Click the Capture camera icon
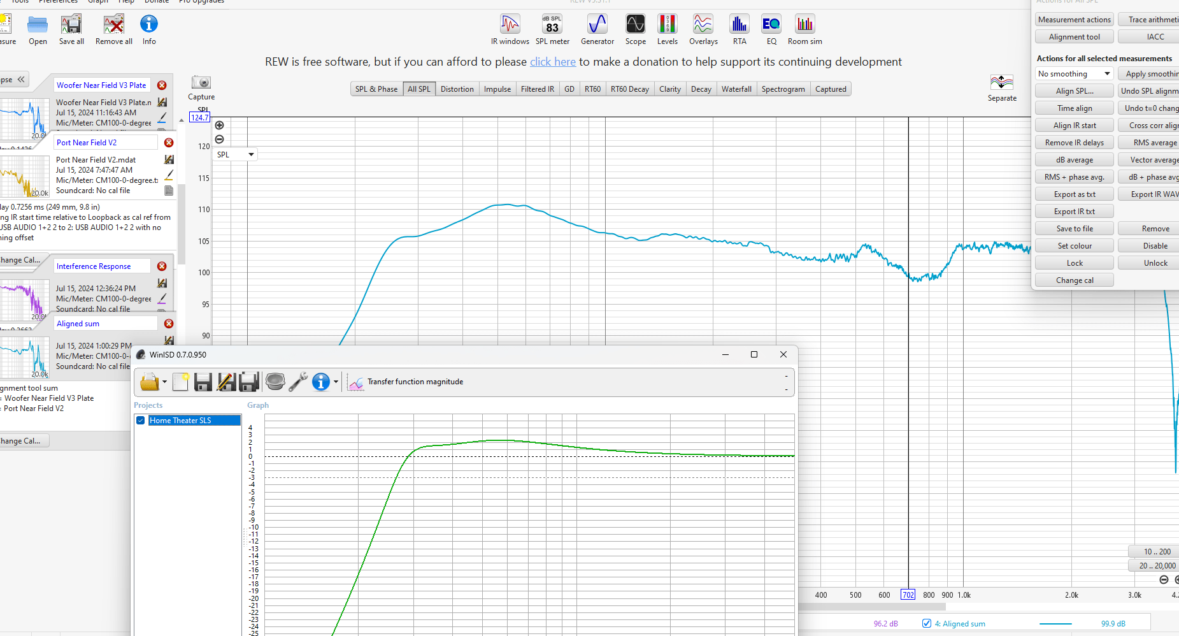The width and height of the screenshot is (1179, 636). click(201, 82)
